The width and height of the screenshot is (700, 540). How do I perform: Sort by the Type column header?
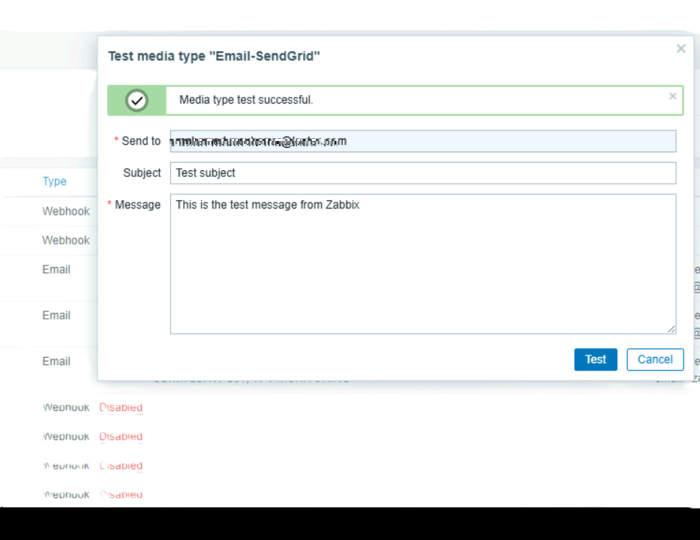54,181
